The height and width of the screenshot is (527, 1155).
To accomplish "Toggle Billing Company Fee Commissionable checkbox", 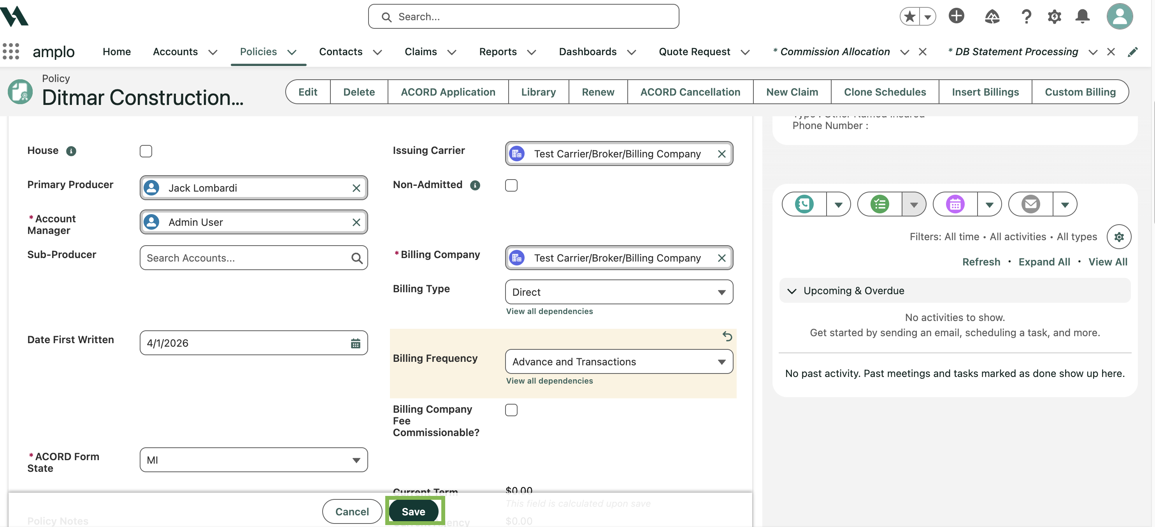I will point(511,410).
